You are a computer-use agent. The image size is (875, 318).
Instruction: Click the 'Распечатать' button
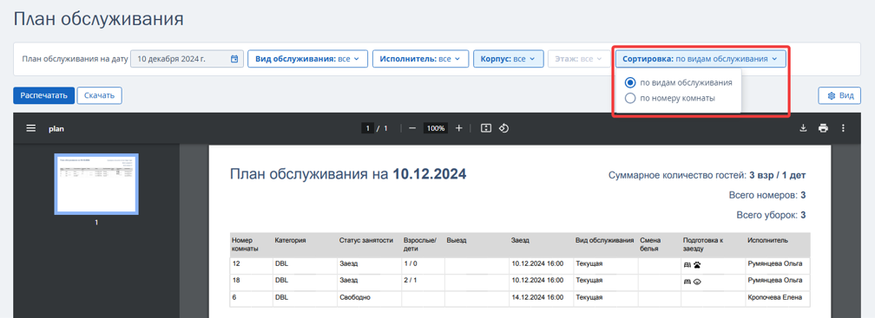point(43,95)
